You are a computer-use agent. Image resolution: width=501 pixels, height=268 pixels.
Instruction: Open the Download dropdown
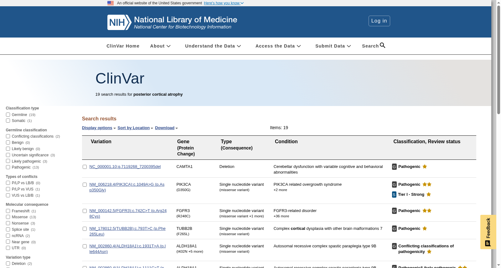pos(167,128)
